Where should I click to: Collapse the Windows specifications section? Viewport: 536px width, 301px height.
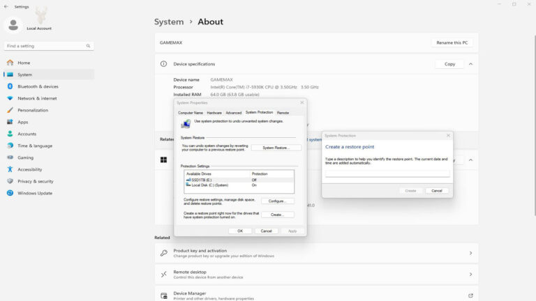coord(470,160)
